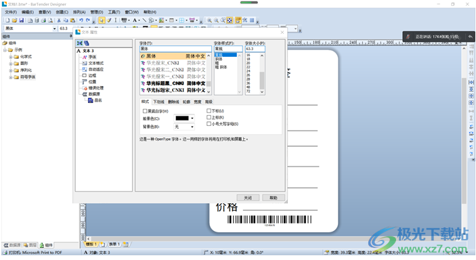Select 边框 in properties tree

click(92, 75)
